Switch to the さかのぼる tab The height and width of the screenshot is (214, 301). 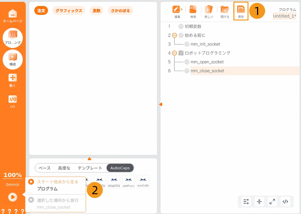pyautogui.click(x=120, y=11)
